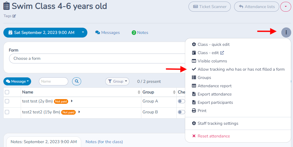
Task: Check the checkbox for test test row
Action: tap(7, 101)
